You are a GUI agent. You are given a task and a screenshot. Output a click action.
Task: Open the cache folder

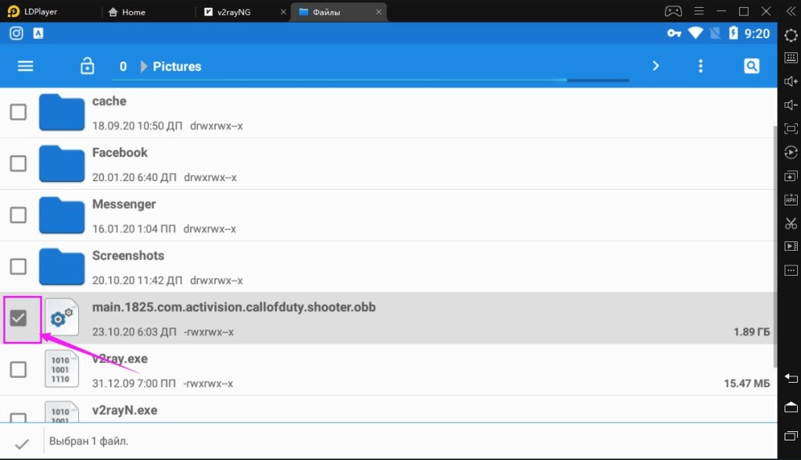pos(109,101)
